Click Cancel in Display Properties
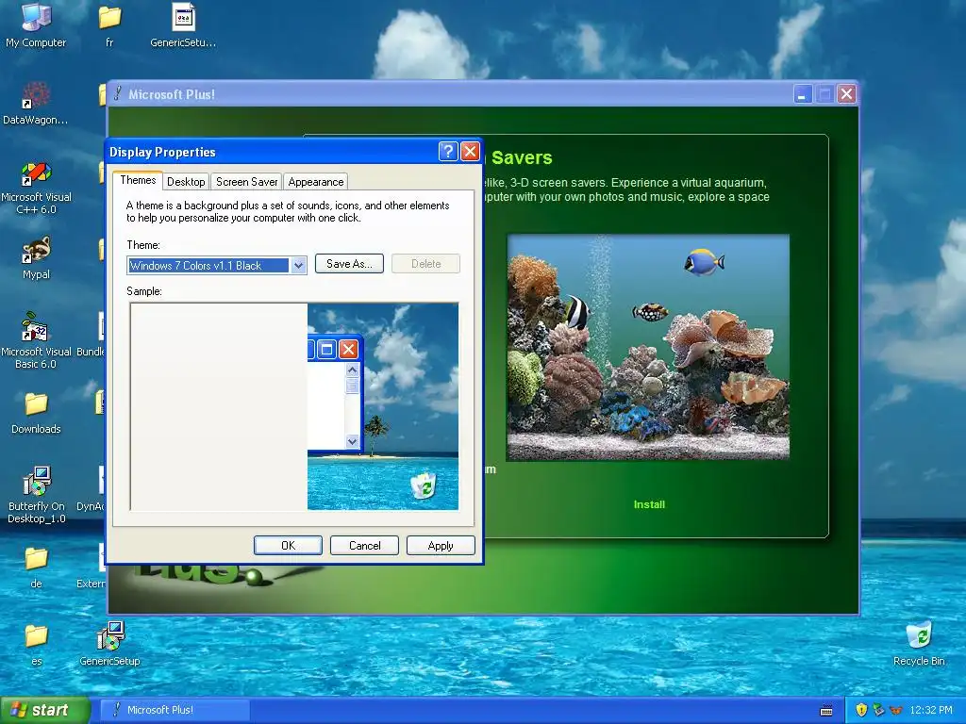966x724 pixels. (x=365, y=546)
